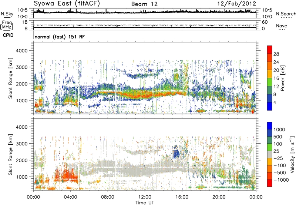Click the "Nave" legend label

point(282,26)
